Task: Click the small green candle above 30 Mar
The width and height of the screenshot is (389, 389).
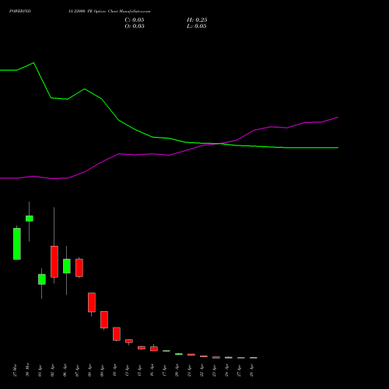Action: (30, 219)
